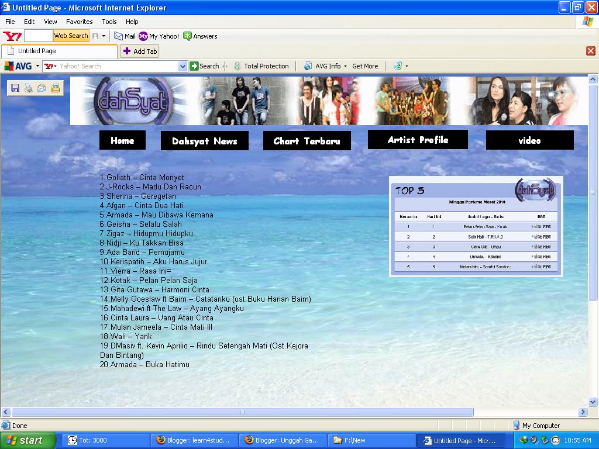The width and height of the screenshot is (599, 449).
Task: Open the Windows start button
Action: [27, 440]
